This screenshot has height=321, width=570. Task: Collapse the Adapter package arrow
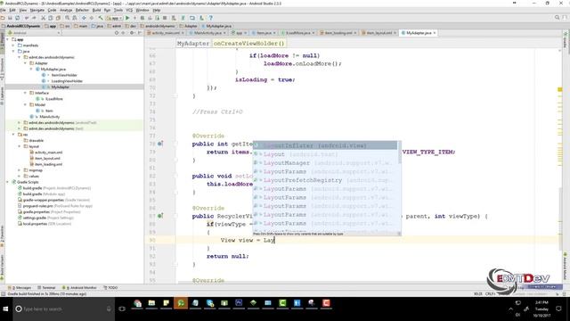26,63
